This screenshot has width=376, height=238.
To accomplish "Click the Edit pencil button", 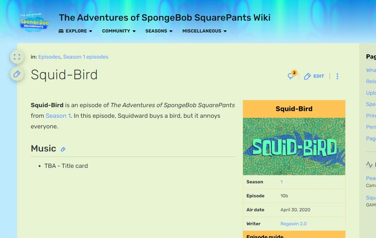I will [314, 76].
